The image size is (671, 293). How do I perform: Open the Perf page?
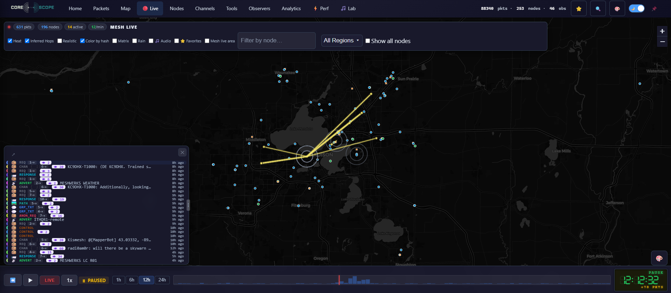click(x=321, y=8)
